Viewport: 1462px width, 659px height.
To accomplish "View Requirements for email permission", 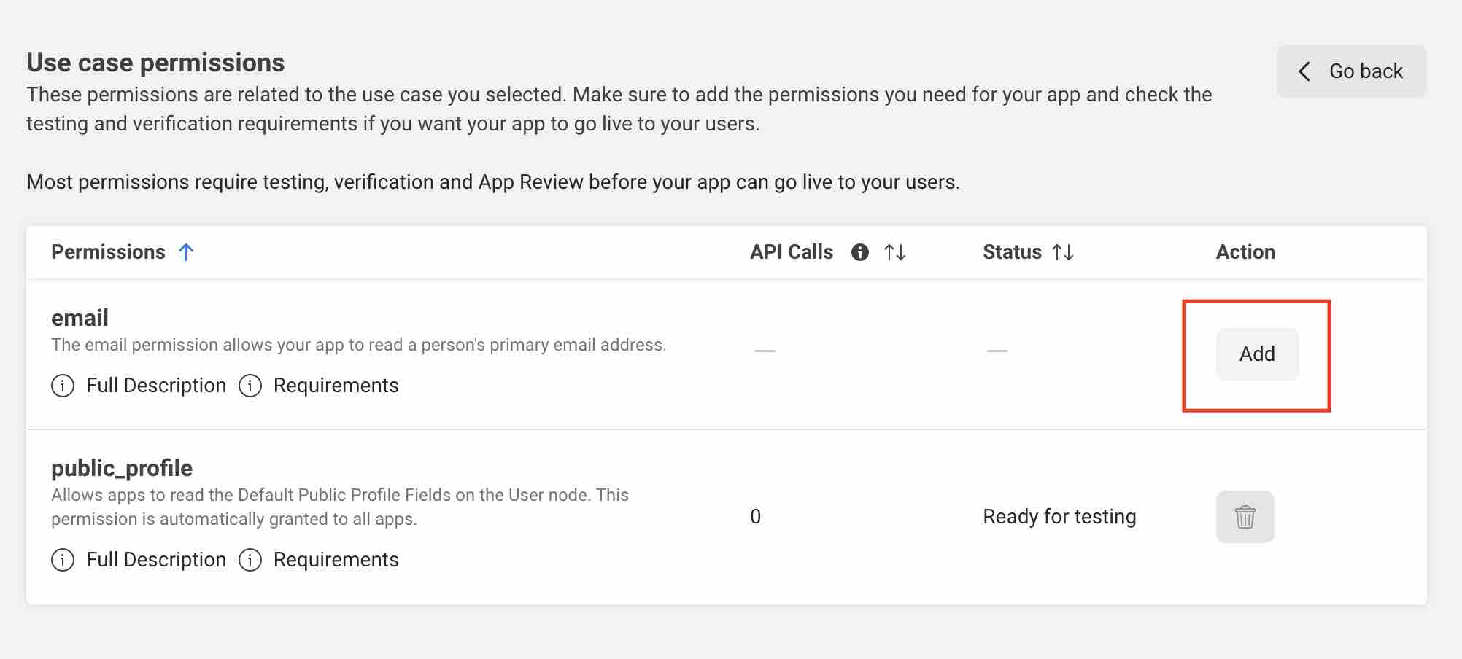I will click(336, 386).
